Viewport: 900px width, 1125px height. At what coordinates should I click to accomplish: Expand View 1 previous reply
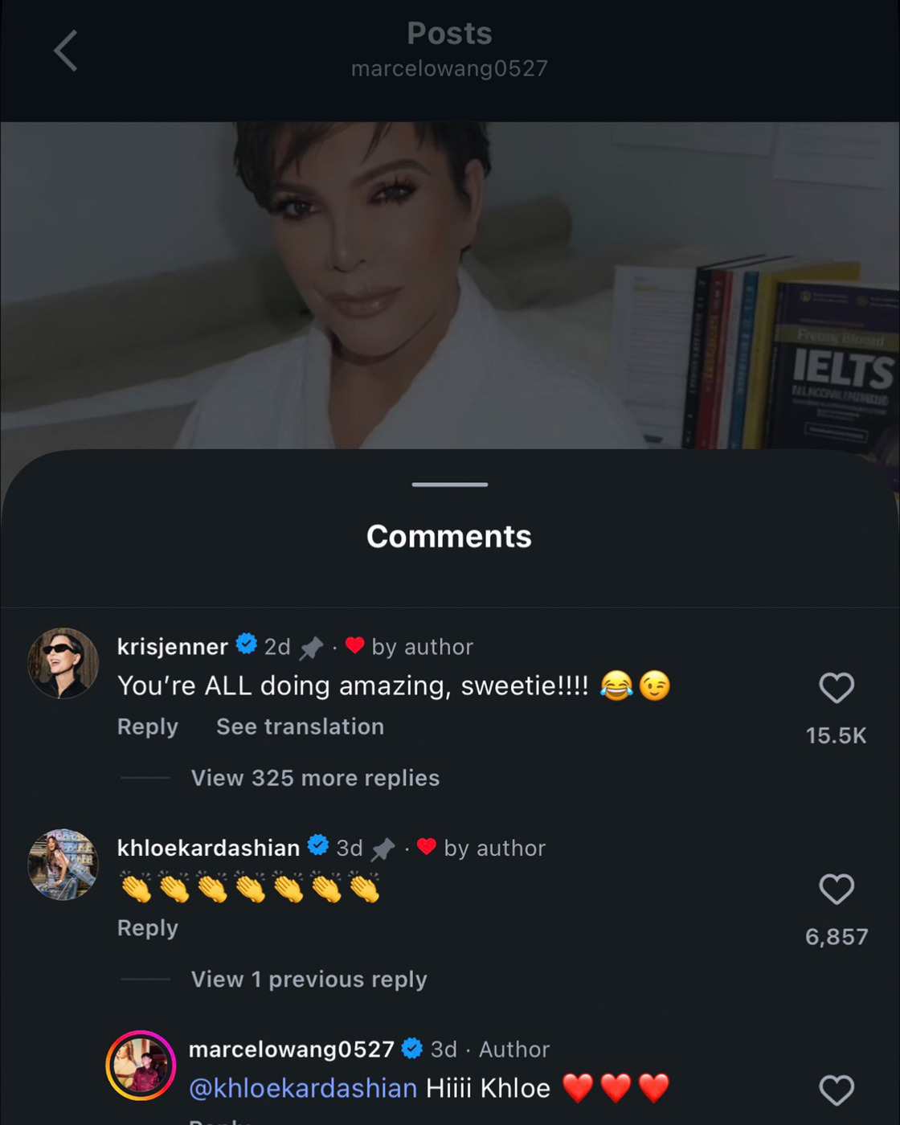[309, 980]
